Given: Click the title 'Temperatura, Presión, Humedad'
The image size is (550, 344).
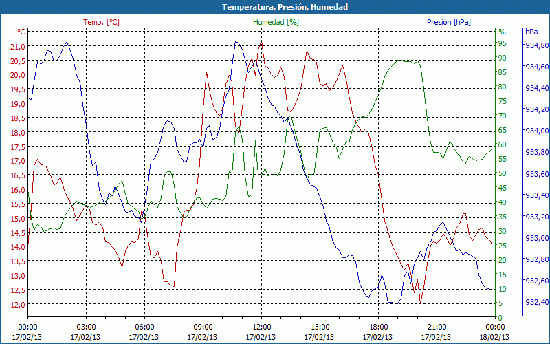Looking at the screenshot, I should click(x=285, y=7).
